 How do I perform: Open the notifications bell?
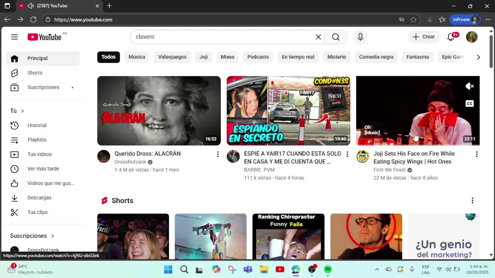click(x=451, y=37)
